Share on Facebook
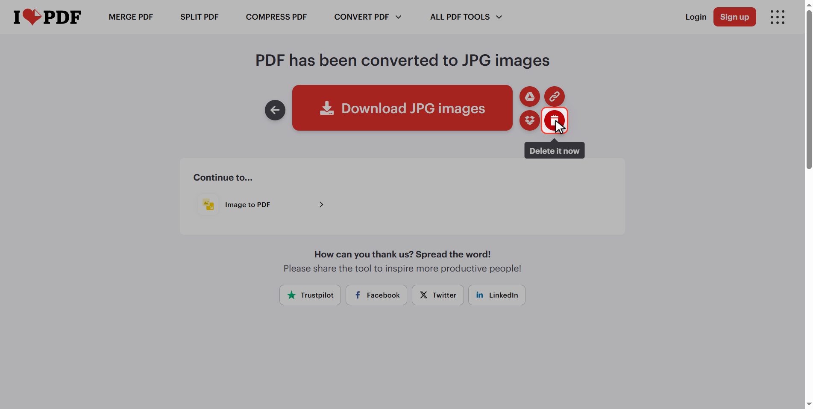The height and width of the screenshot is (409, 813). click(376, 295)
